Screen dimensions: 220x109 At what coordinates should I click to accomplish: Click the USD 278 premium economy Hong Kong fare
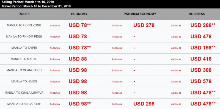click(x=144, y=25)
